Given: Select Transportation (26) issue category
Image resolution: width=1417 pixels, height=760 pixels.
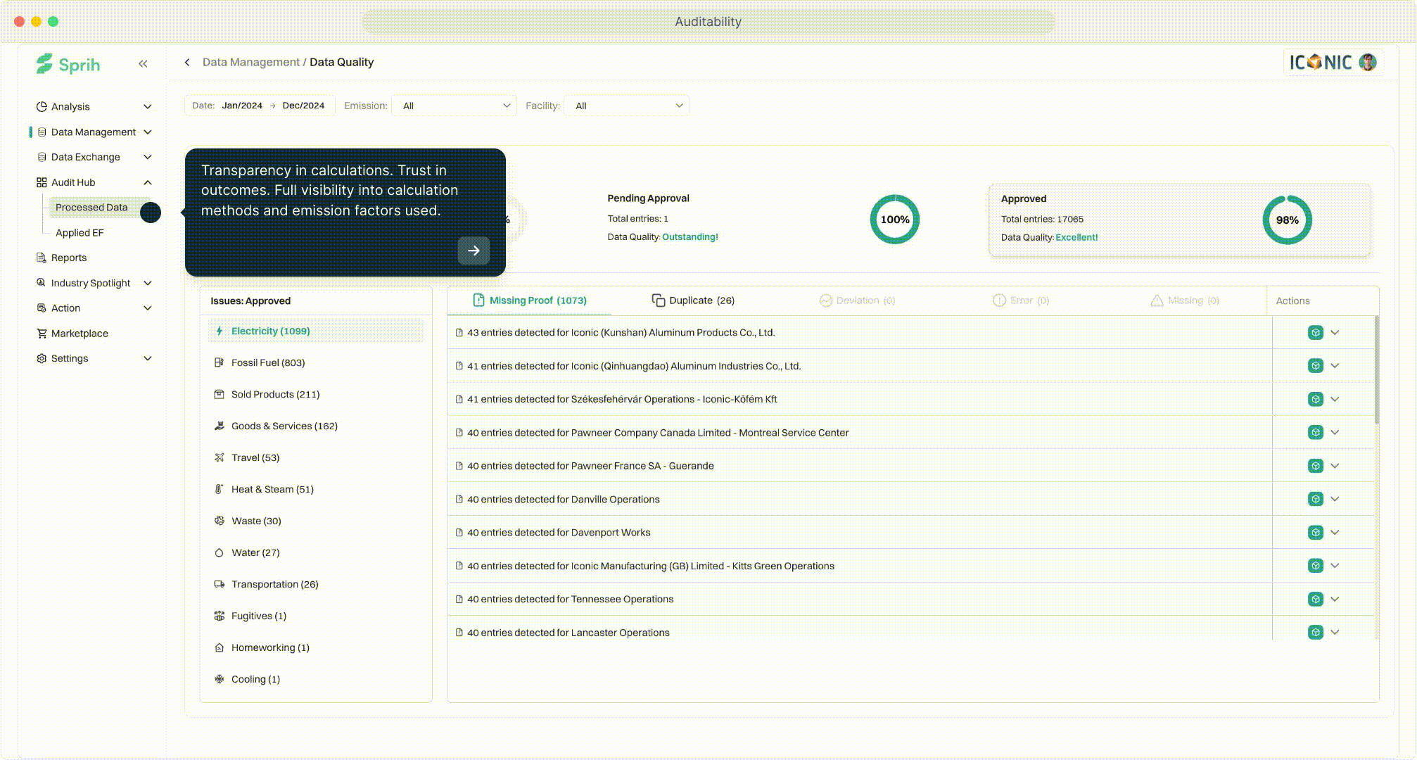Looking at the screenshot, I should pos(316,584).
